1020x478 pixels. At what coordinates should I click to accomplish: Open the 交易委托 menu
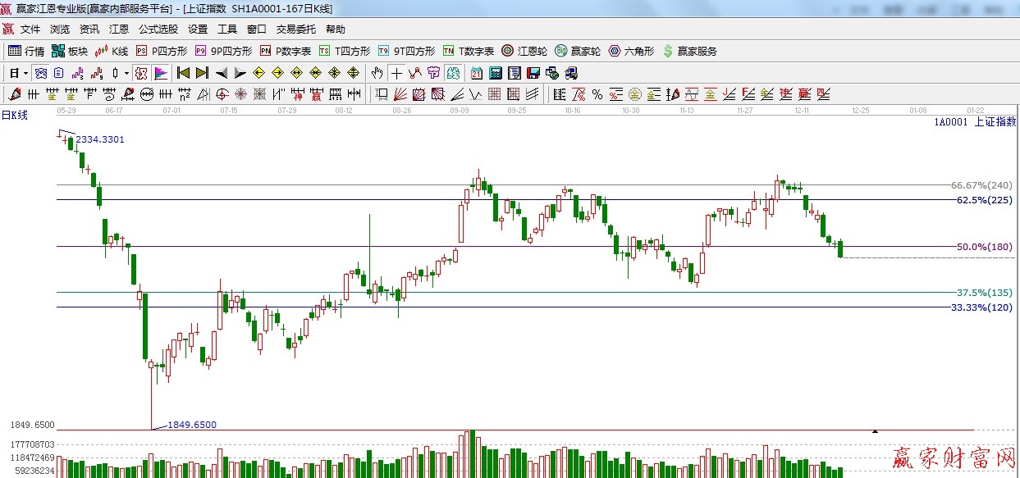pos(295,30)
